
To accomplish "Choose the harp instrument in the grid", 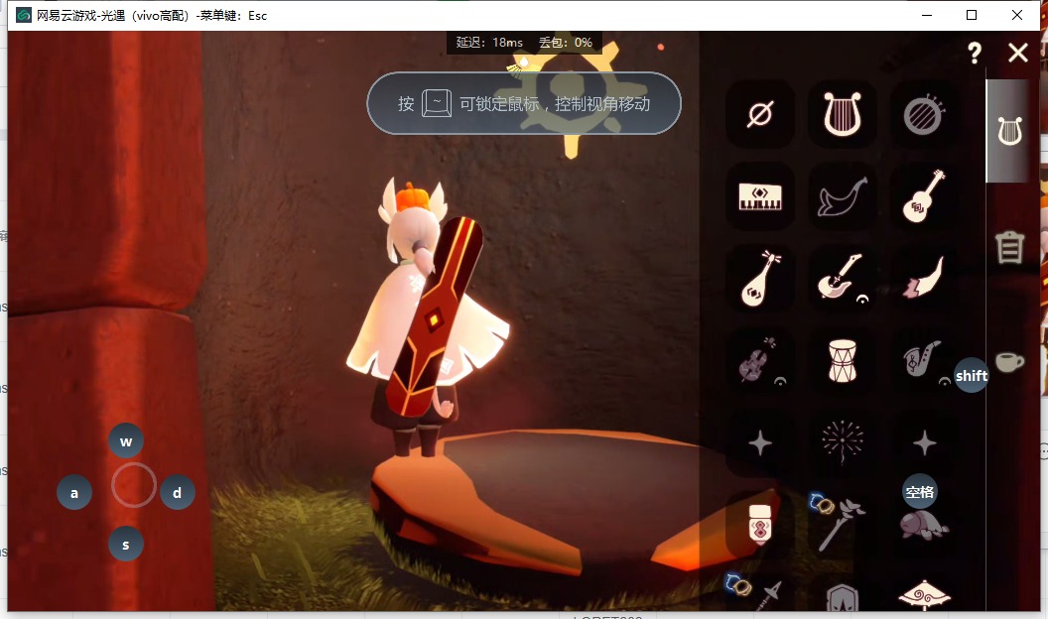I will [843, 114].
